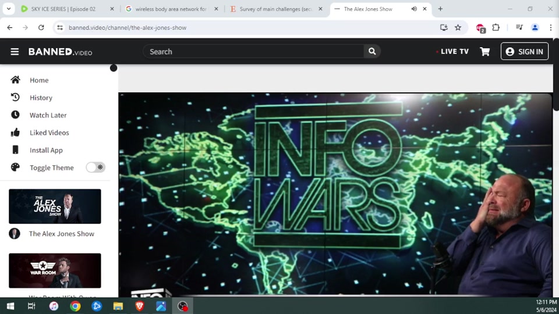Open the LIVE TV link
Viewport: 559px width, 314px height.
coord(454,52)
